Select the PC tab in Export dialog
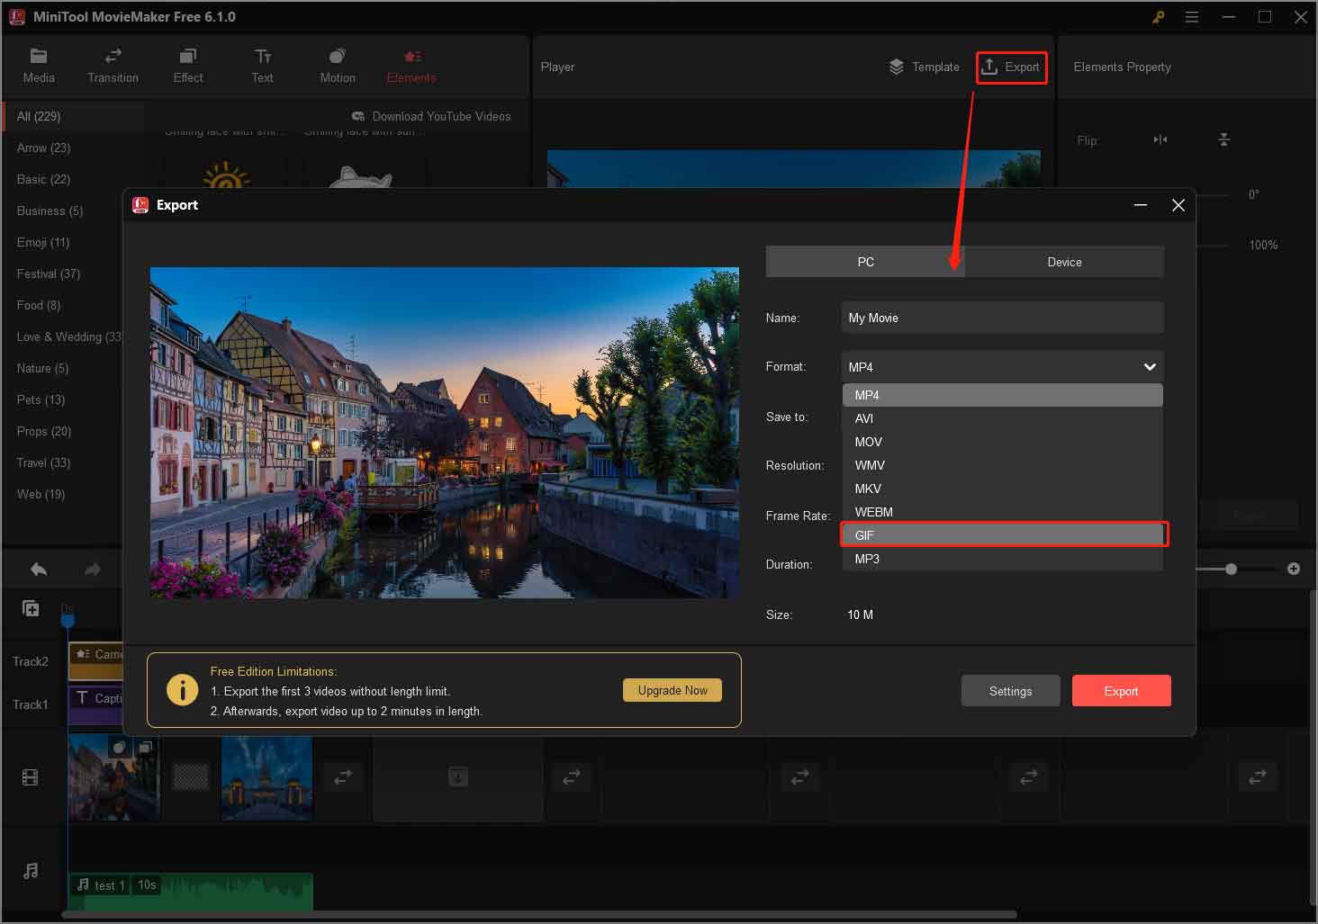The width and height of the screenshot is (1318, 924). pos(865,262)
